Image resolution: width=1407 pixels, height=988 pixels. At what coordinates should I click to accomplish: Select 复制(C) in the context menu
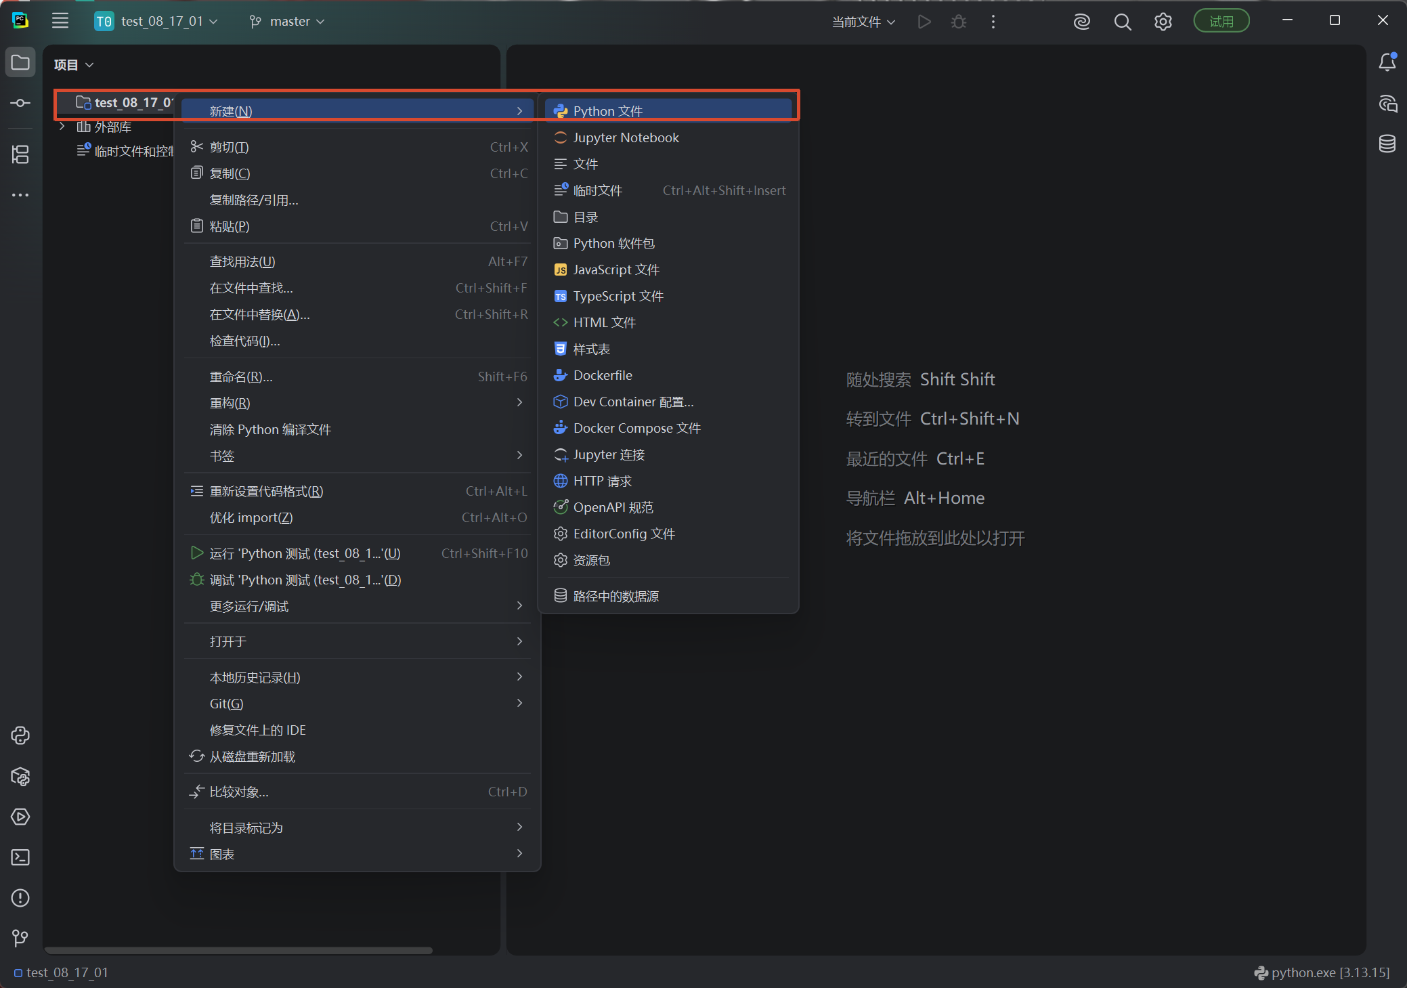click(358, 173)
